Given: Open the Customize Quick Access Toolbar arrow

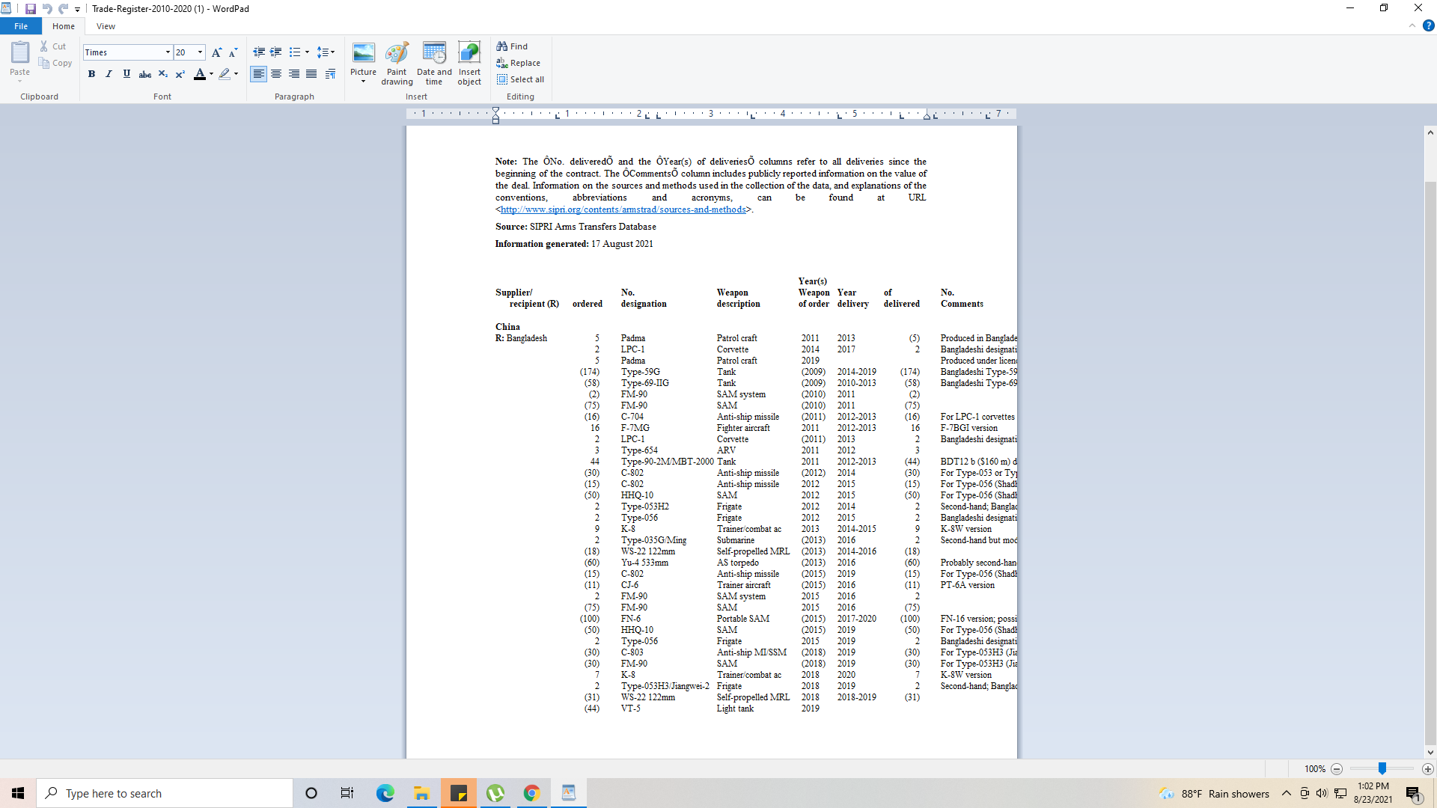Looking at the screenshot, I should pos(77,10).
